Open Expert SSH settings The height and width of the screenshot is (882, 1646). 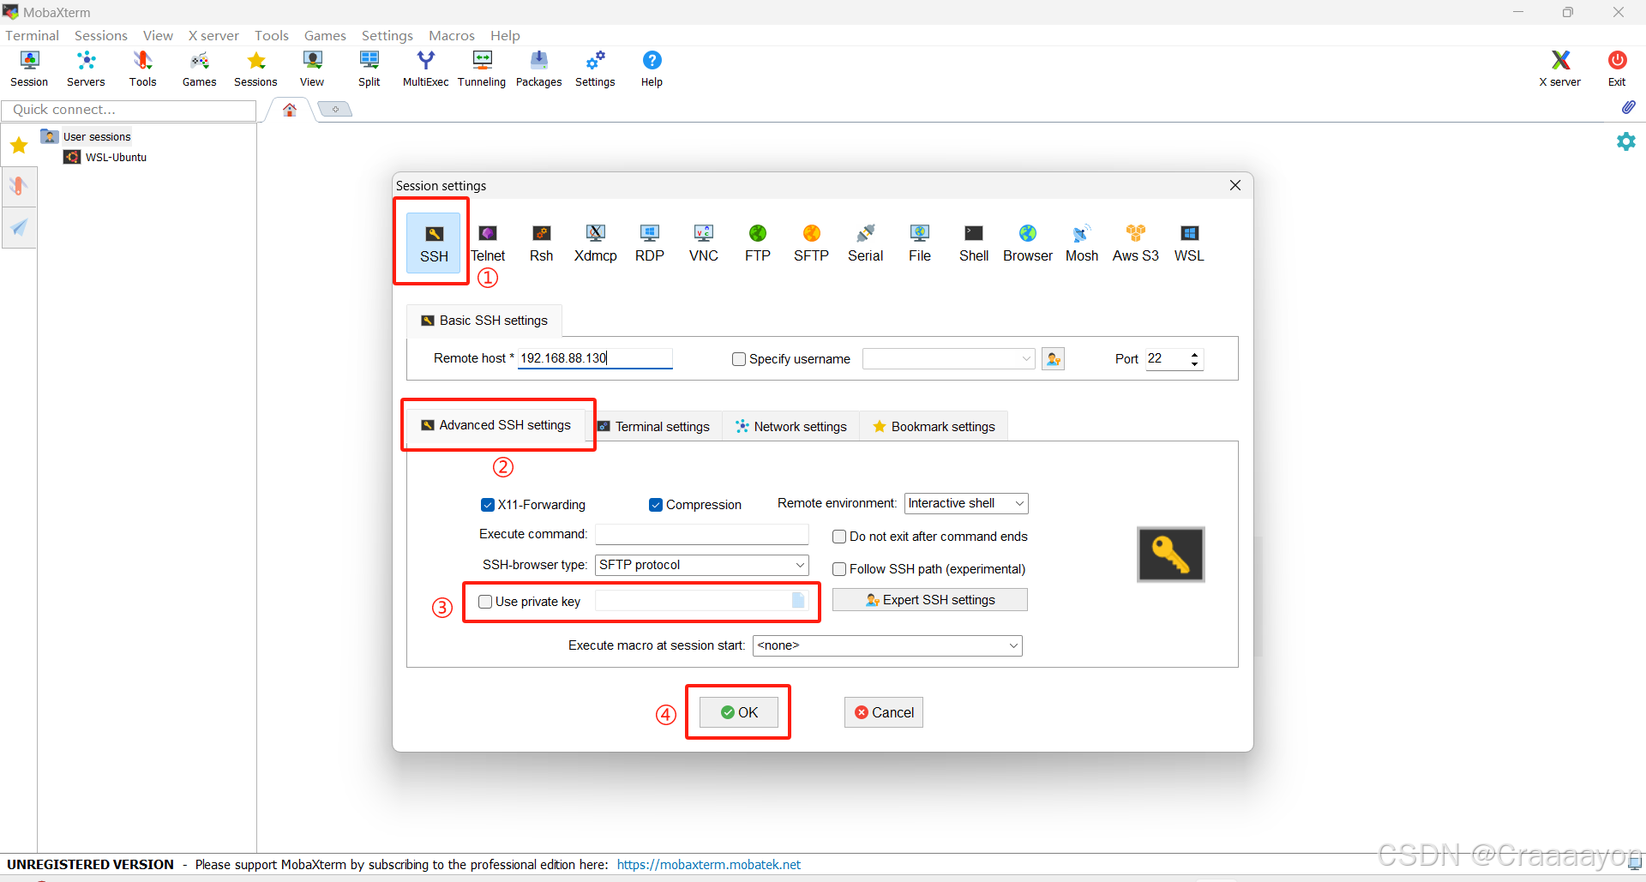point(930,600)
